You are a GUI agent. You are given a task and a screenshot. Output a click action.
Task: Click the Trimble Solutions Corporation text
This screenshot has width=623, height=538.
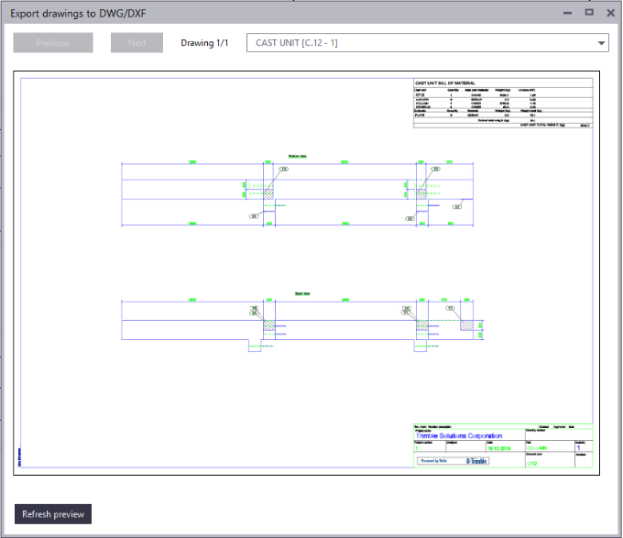click(x=459, y=436)
